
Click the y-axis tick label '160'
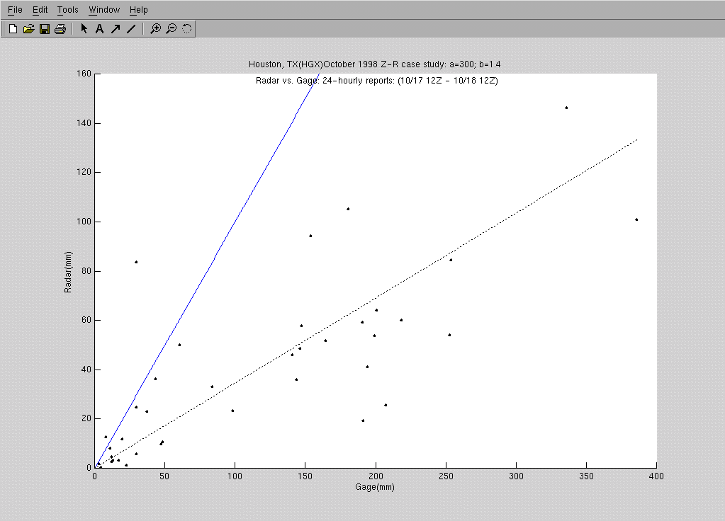pyautogui.click(x=83, y=74)
